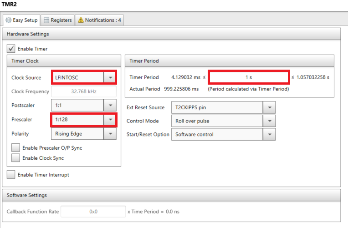Click the Clock Frequency value field
Viewport: 348px width, 228px height.
(x=83, y=91)
